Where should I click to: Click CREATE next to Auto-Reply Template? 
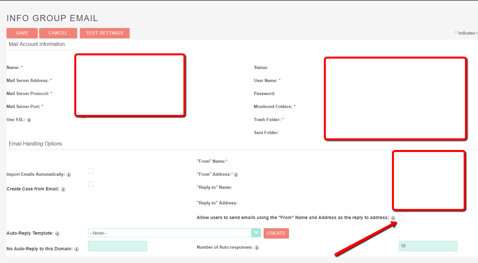pos(276,233)
